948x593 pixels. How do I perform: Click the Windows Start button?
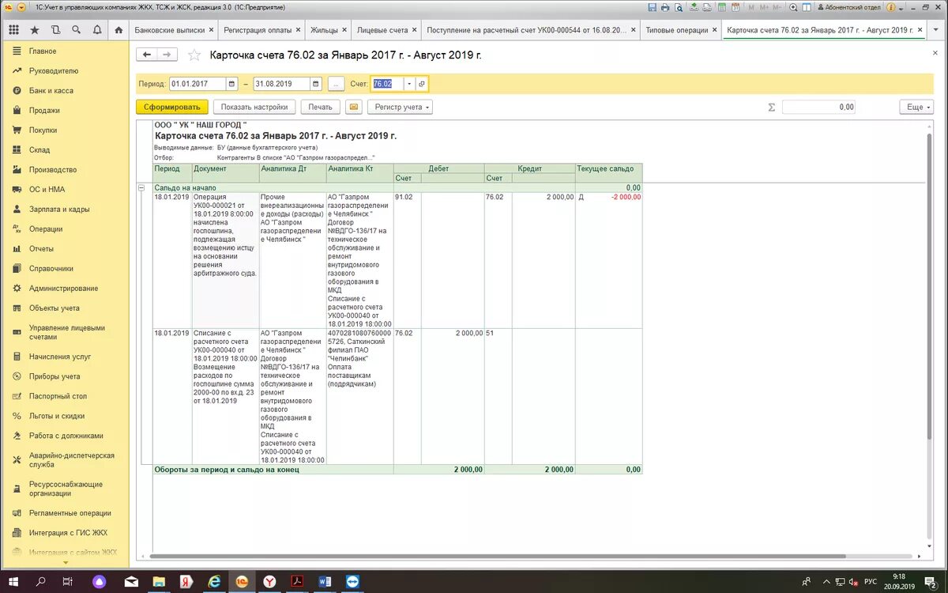pyautogui.click(x=13, y=581)
